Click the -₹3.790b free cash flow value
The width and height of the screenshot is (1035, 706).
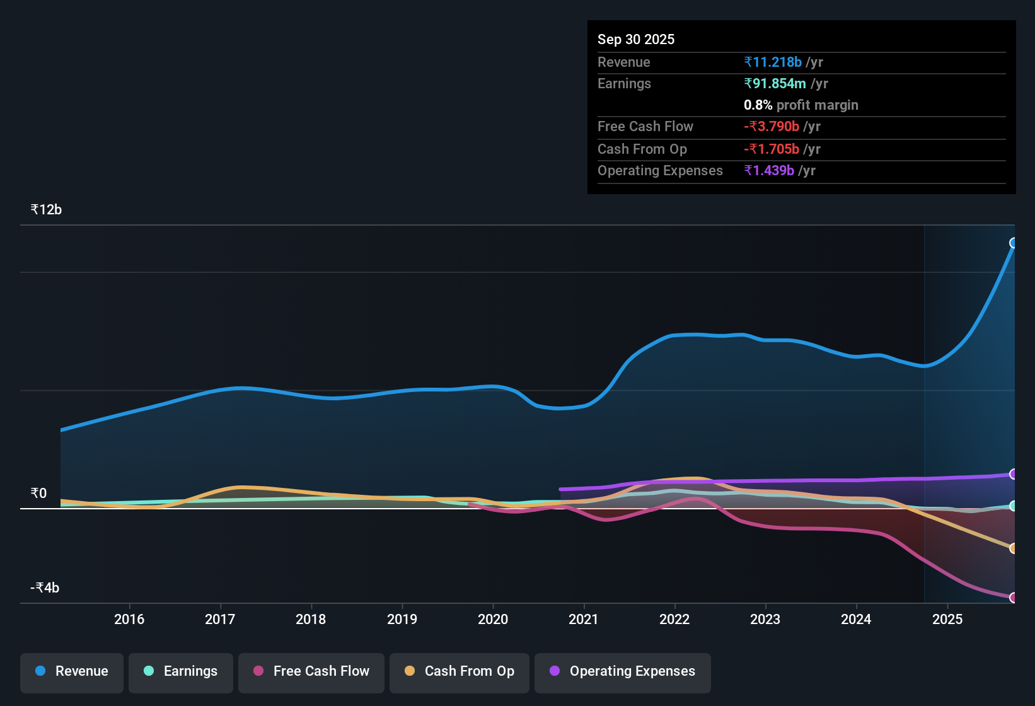pyautogui.click(x=772, y=127)
